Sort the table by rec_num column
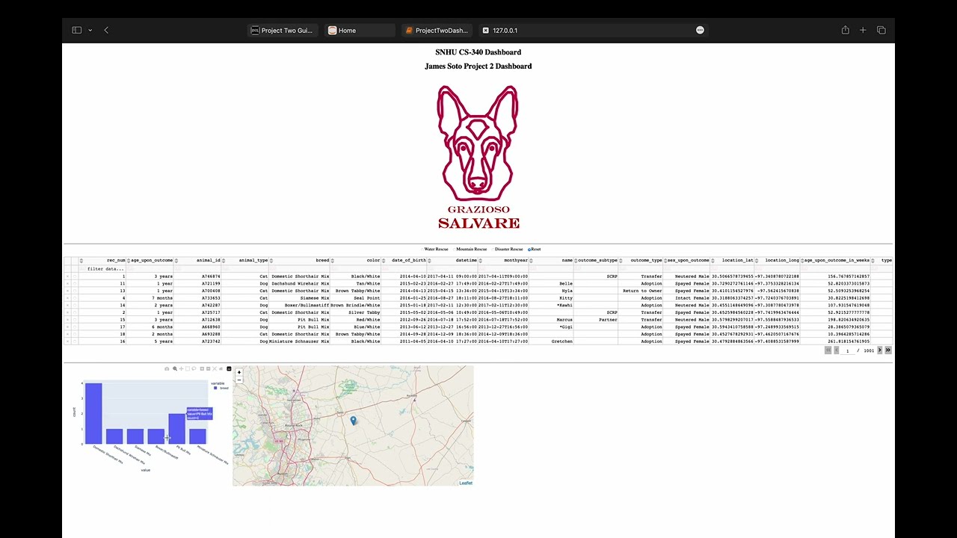Screen dimensions: 957x538 coord(81,261)
